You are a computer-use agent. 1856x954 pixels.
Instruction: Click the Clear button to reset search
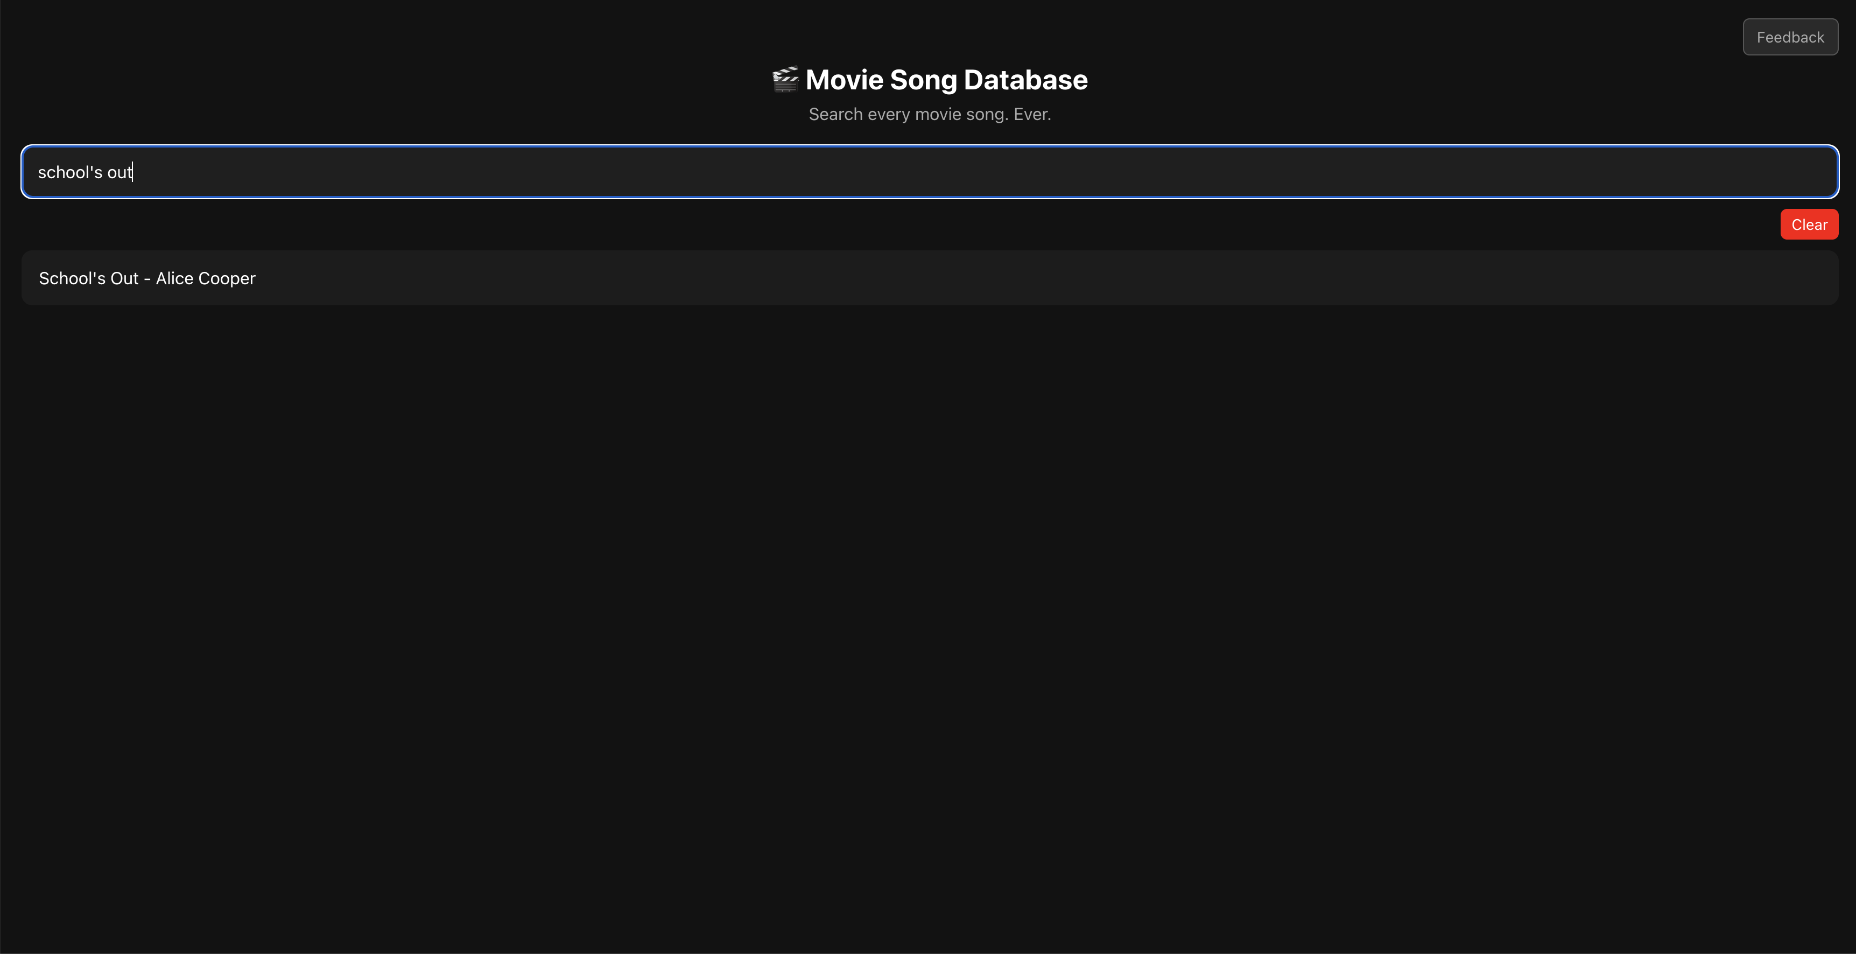click(1809, 223)
